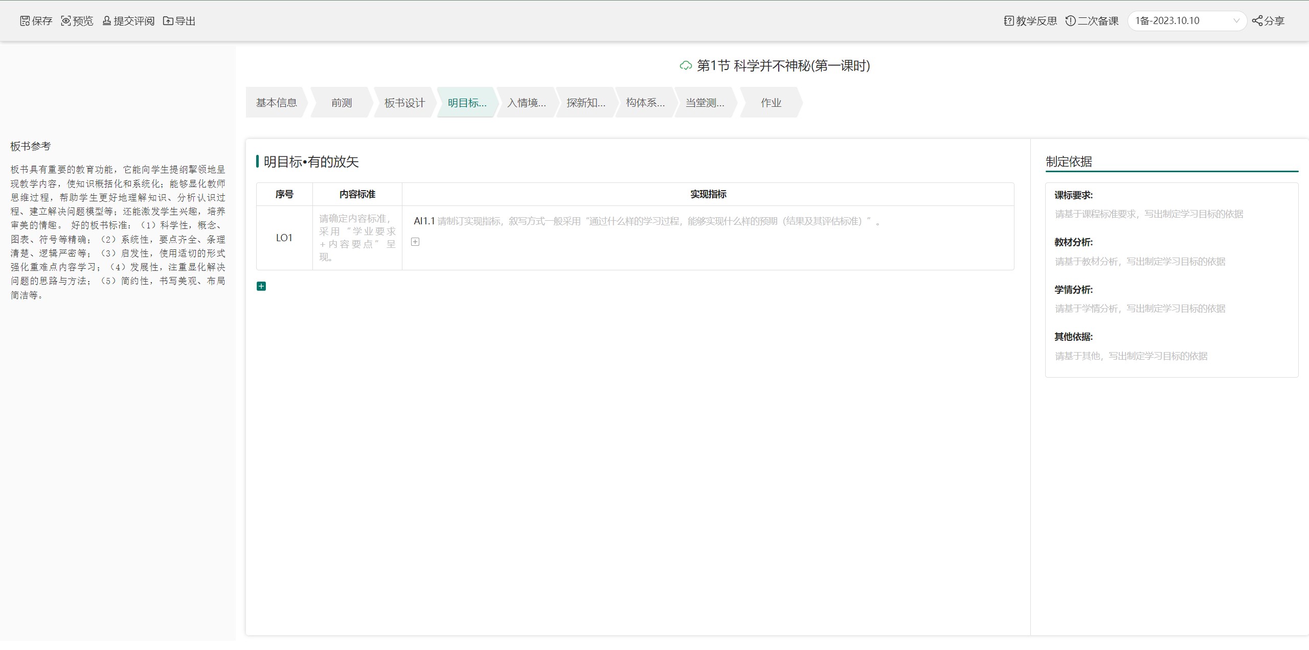This screenshot has height=650, width=1309.
Task: Click the 明目标•有的放矢 section title
Action: click(311, 162)
